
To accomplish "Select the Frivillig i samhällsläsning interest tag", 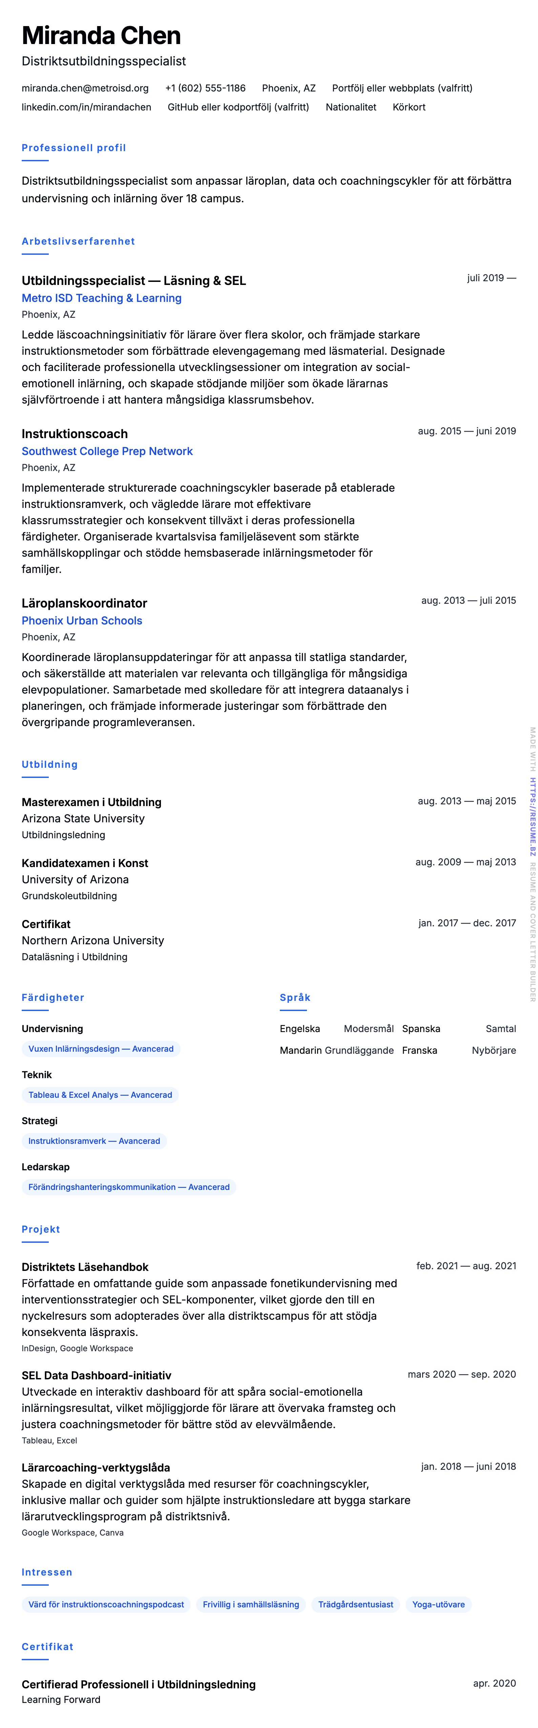I will (251, 1604).
